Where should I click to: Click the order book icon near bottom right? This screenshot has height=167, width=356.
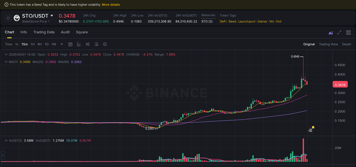310,130
